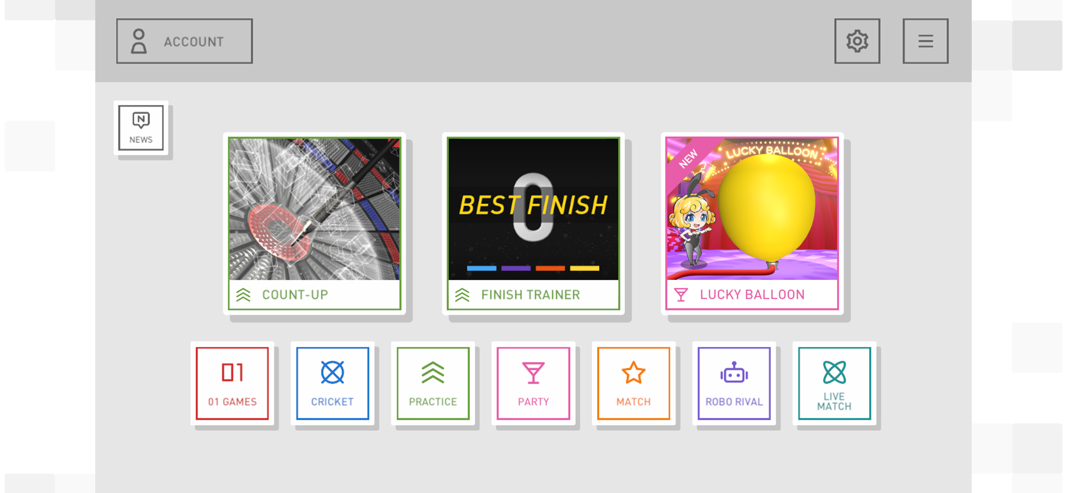Choose the Party cocktail glass tile

[533, 383]
